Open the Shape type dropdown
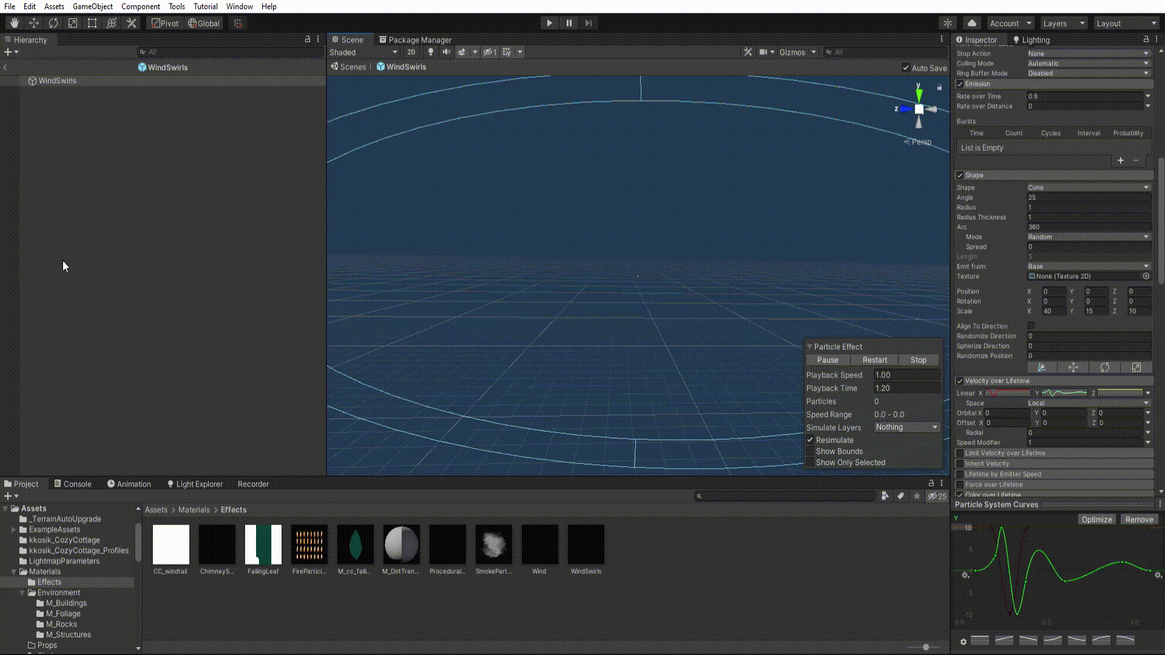This screenshot has height=655, width=1165. point(1089,187)
